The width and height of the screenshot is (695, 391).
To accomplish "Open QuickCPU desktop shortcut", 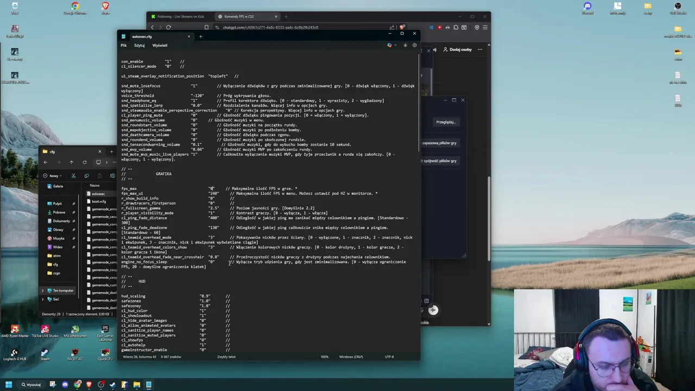I will (x=105, y=355).
